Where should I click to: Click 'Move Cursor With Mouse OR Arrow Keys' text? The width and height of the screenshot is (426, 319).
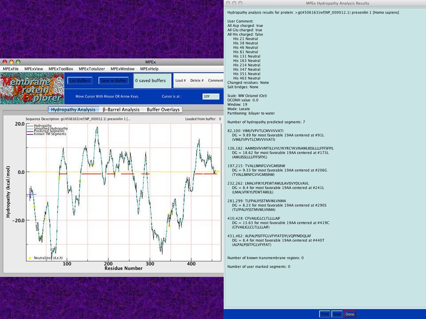pos(107,96)
